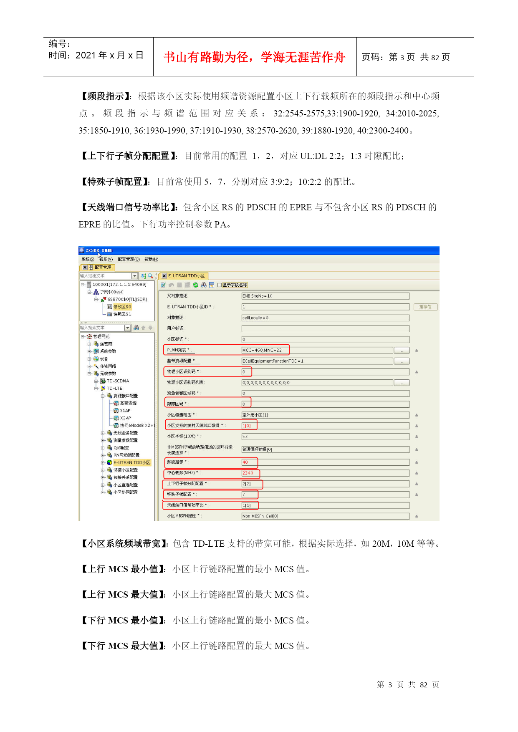Expand the 系统参数 tree node
The image size is (518, 732).
(90, 351)
